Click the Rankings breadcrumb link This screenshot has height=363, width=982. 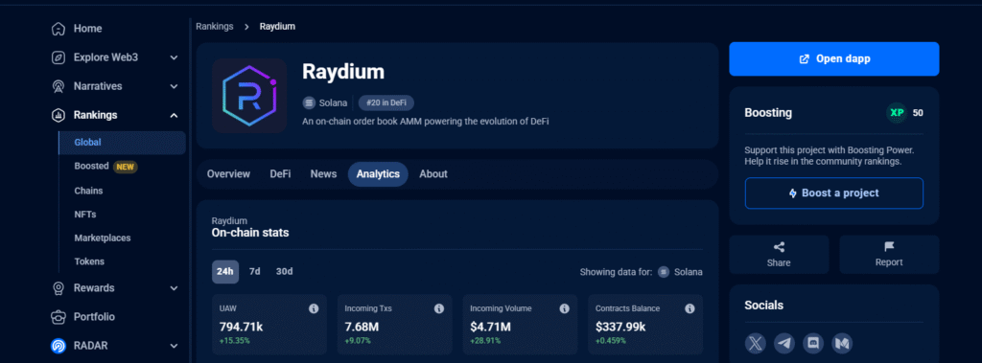(214, 26)
